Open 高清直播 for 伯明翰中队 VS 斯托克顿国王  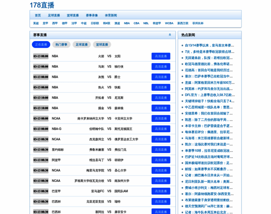(x=161, y=129)
